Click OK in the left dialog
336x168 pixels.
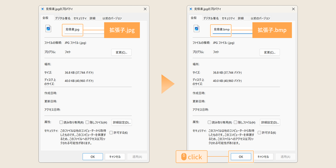point(93,157)
